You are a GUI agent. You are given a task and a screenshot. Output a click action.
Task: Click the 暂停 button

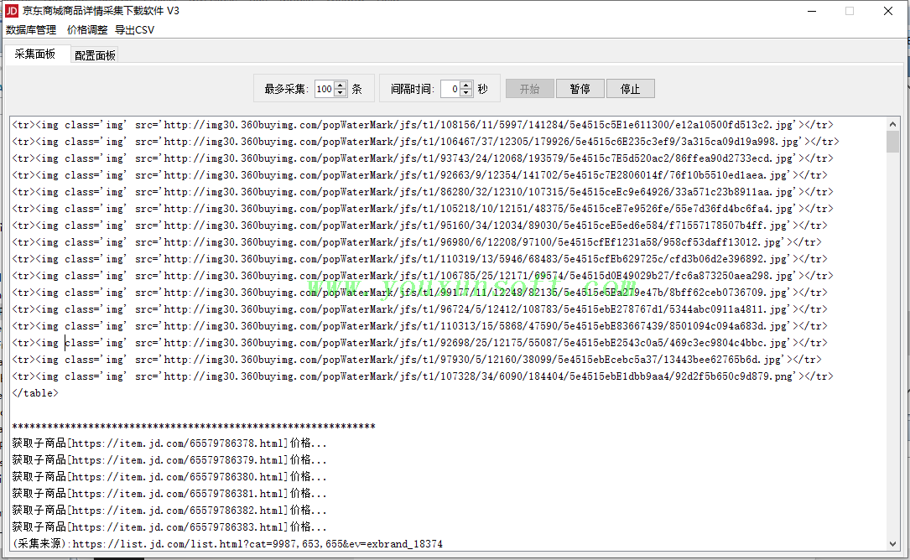(x=580, y=89)
